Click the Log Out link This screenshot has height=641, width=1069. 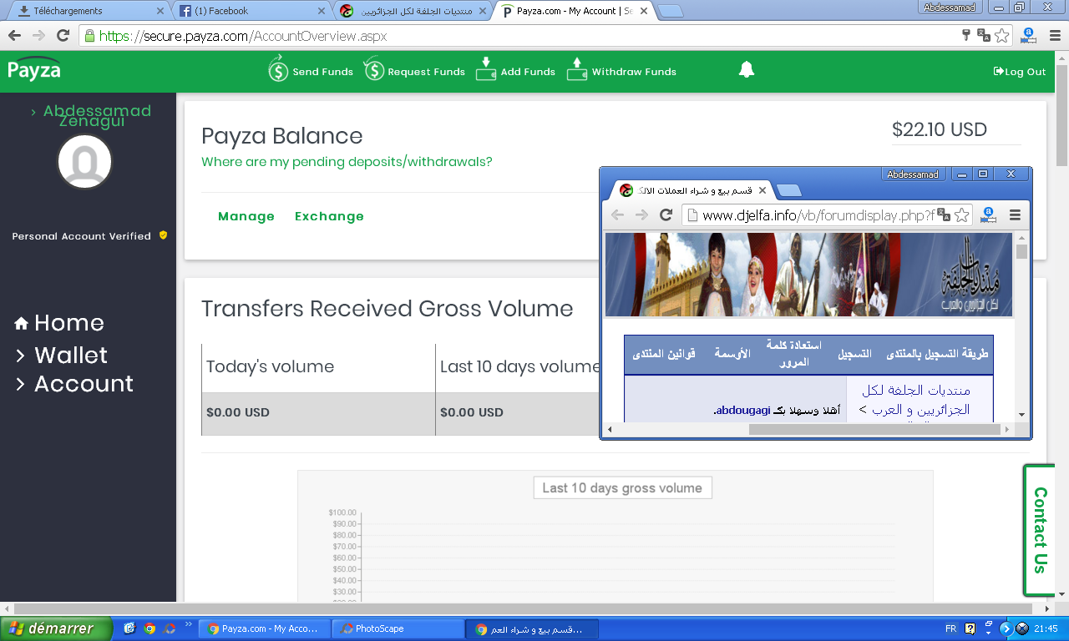(x=1020, y=72)
